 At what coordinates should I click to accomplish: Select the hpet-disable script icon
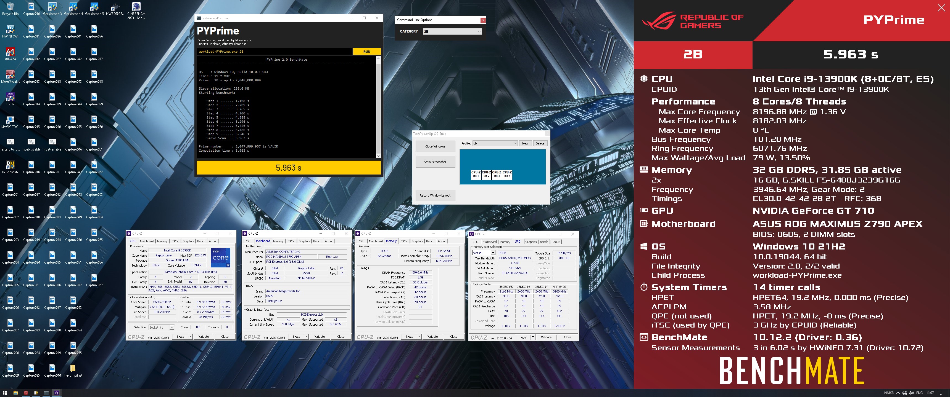(31, 144)
